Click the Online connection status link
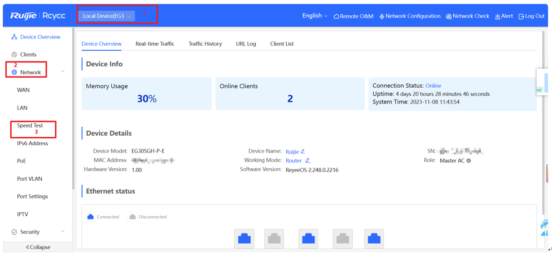The height and width of the screenshot is (255, 552). [x=433, y=86]
